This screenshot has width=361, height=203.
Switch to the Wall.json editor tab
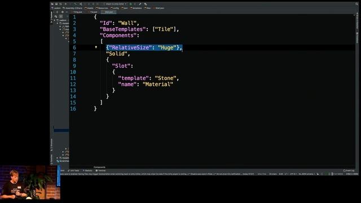coord(109,12)
